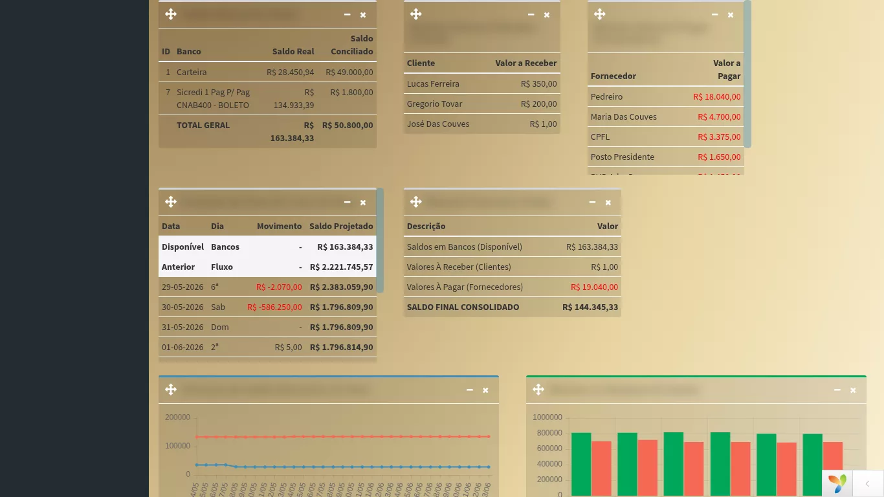This screenshot has height=497, width=884.
Task: Collapse the Saldo Projetado cash-flow widget
Action: 348,202
